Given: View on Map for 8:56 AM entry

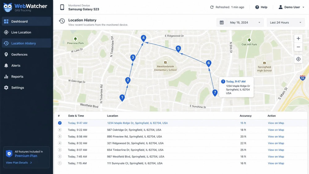Looking at the screenshot, I should pyautogui.click(x=276, y=137).
